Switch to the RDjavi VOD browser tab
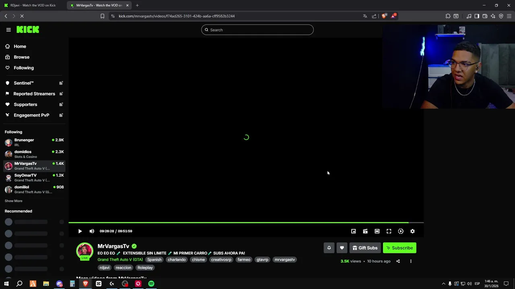Image resolution: width=515 pixels, height=289 pixels. click(33, 5)
